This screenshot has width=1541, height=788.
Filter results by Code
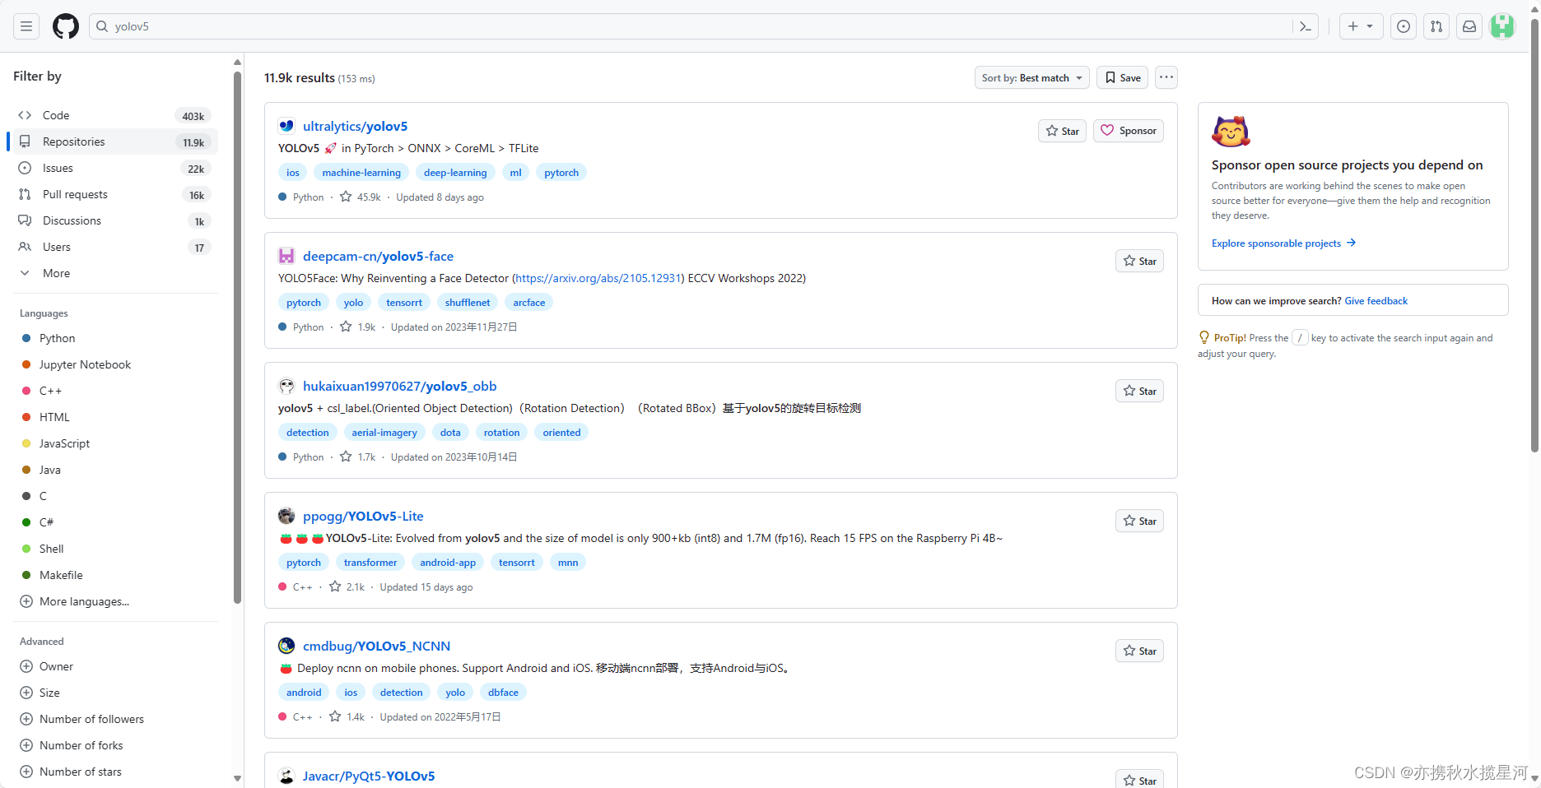click(x=115, y=115)
